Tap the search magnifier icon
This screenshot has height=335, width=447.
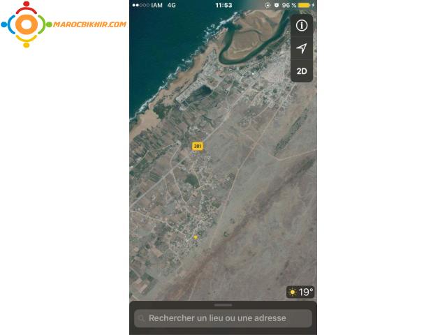[141, 318]
